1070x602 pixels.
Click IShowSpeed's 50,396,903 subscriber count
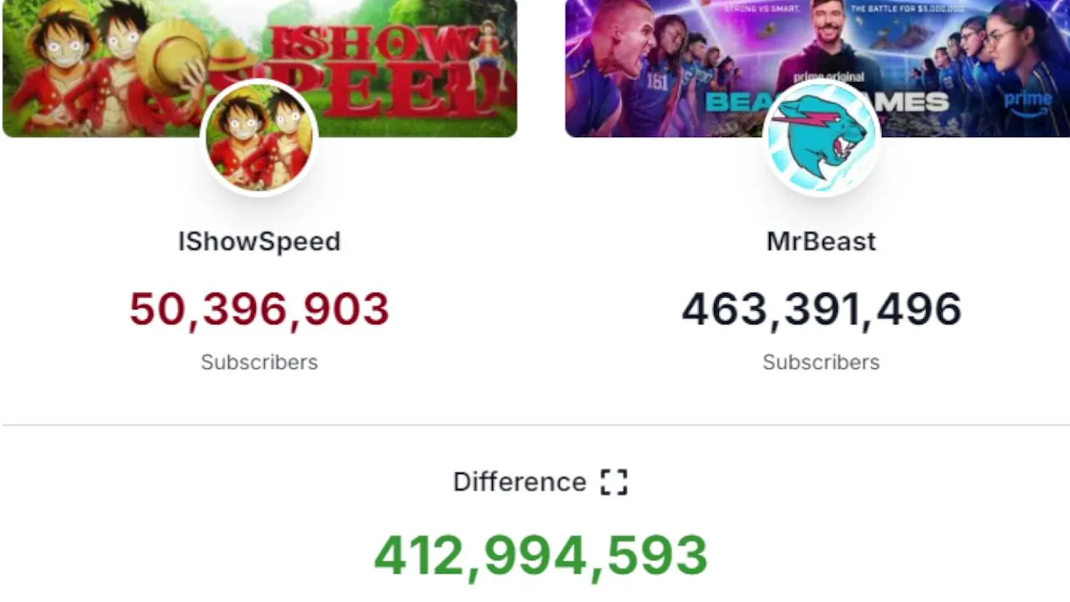(x=259, y=309)
